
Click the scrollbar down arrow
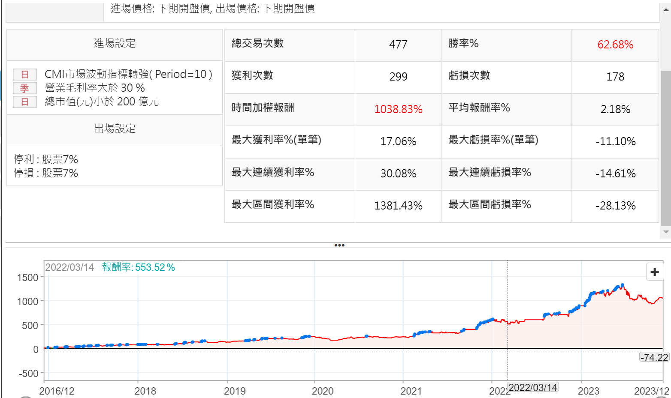(666, 232)
